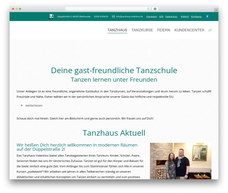Open the Facebook page icon
This screenshot has height=193, width=228.
pyautogui.click(x=207, y=16)
